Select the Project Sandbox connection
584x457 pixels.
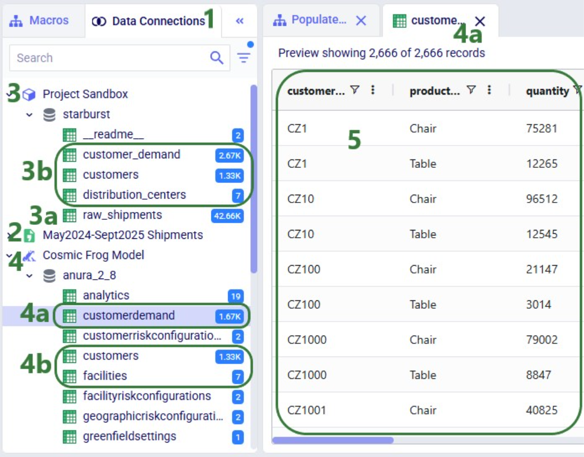pos(86,94)
